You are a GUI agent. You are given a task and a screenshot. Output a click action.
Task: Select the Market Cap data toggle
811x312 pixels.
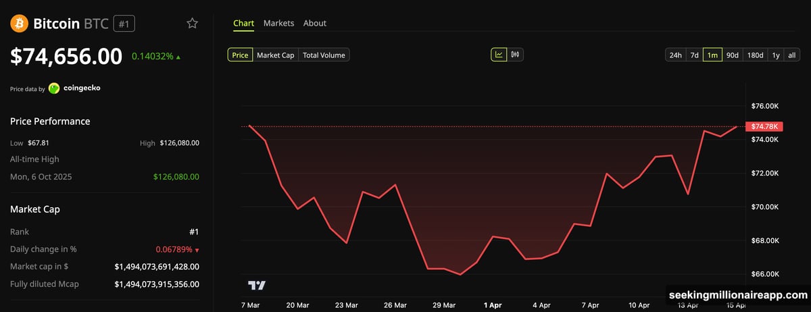(x=275, y=55)
